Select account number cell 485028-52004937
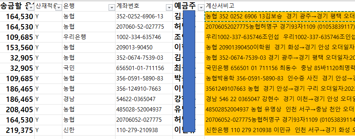This screenshot has height=139, width=355. [x=144, y=110]
